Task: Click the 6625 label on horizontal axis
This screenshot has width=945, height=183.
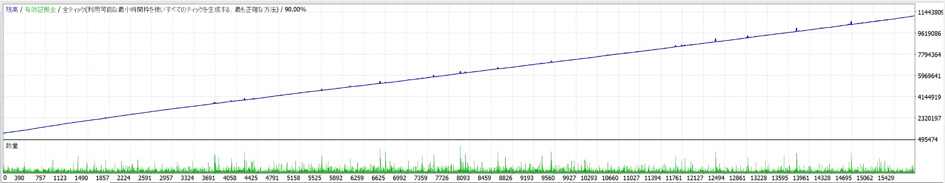Action: pyautogui.click(x=378, y=178)
